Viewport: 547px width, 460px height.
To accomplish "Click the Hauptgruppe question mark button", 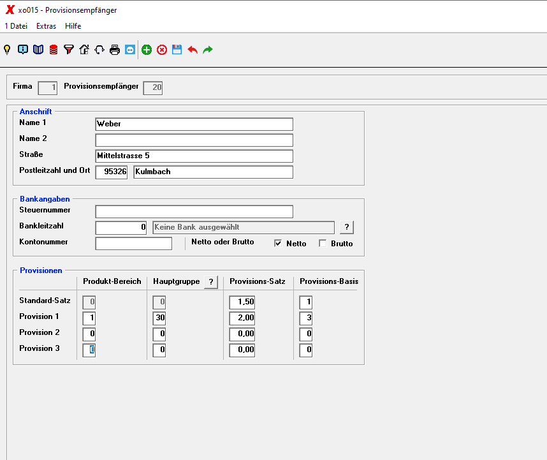I will click(x=211, y=281).
